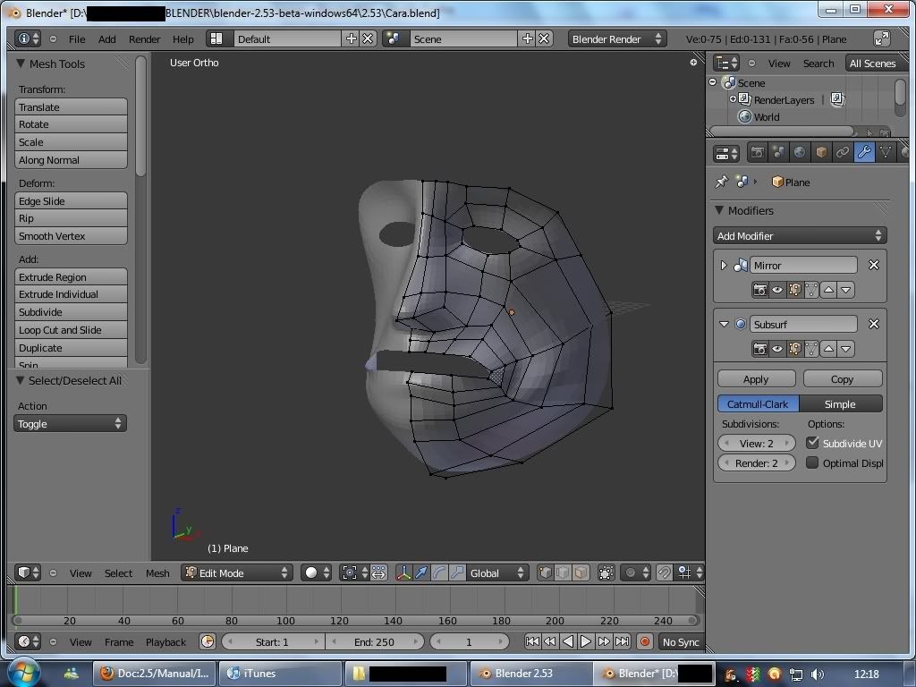The width and height of the screenshot is (916, 687).
Task: Click the snap magnet icon in 3D header
Action: 665,573
